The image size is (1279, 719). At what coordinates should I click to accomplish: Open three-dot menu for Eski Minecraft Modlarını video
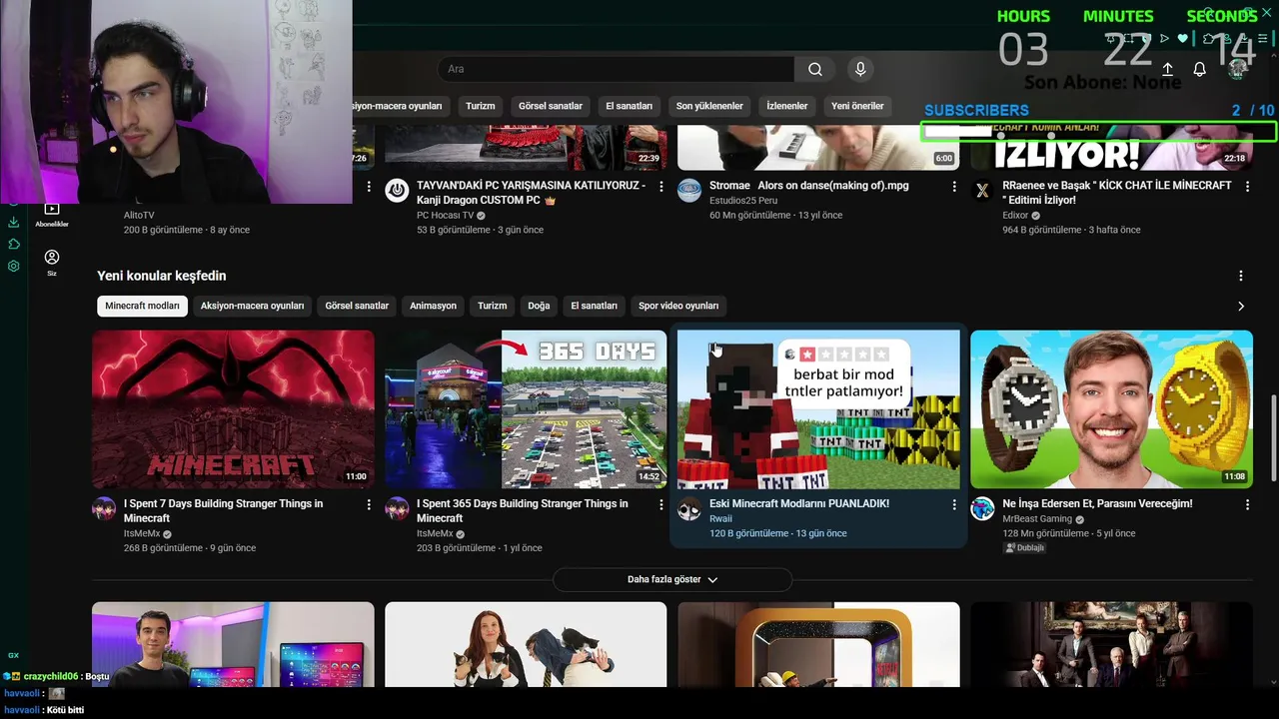coord(953,505)
